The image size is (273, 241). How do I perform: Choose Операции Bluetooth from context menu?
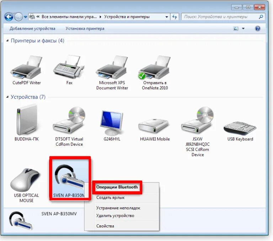tap(117, 187)
